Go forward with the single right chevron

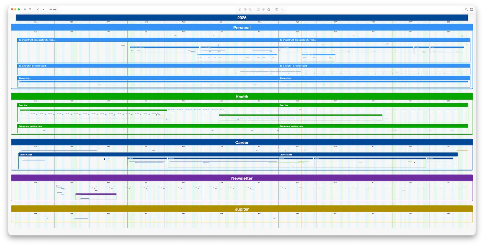pos(43,9)
